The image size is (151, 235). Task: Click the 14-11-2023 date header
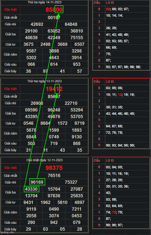pyautogui.click(x=44, y=2)
